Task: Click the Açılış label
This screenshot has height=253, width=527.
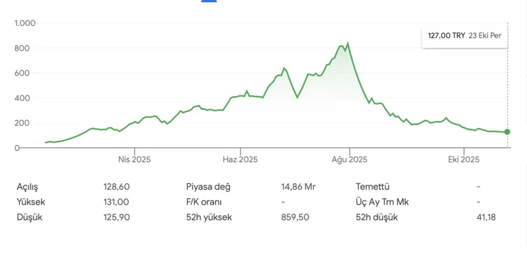Action: point(28,187)
